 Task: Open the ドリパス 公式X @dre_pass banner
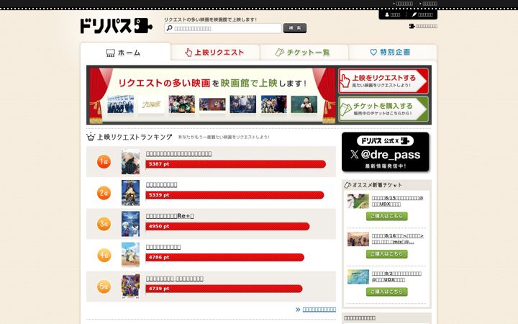[385, 152]
